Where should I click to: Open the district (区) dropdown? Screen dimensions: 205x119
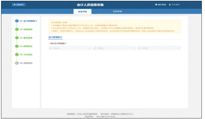159,48
